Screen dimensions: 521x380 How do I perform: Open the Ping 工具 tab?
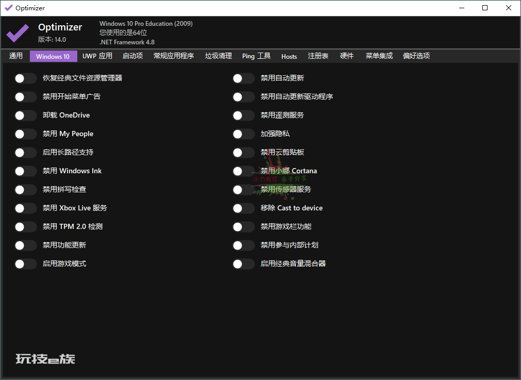click(256, 56)
